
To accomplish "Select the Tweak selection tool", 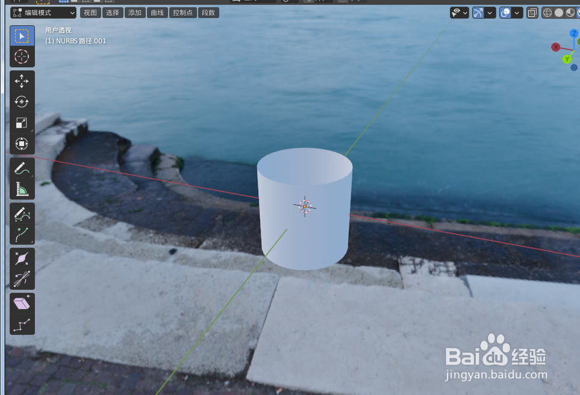I will click(22, 36).
